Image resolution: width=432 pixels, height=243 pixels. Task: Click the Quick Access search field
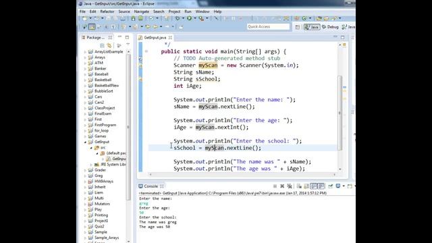(x=269, y=27)
